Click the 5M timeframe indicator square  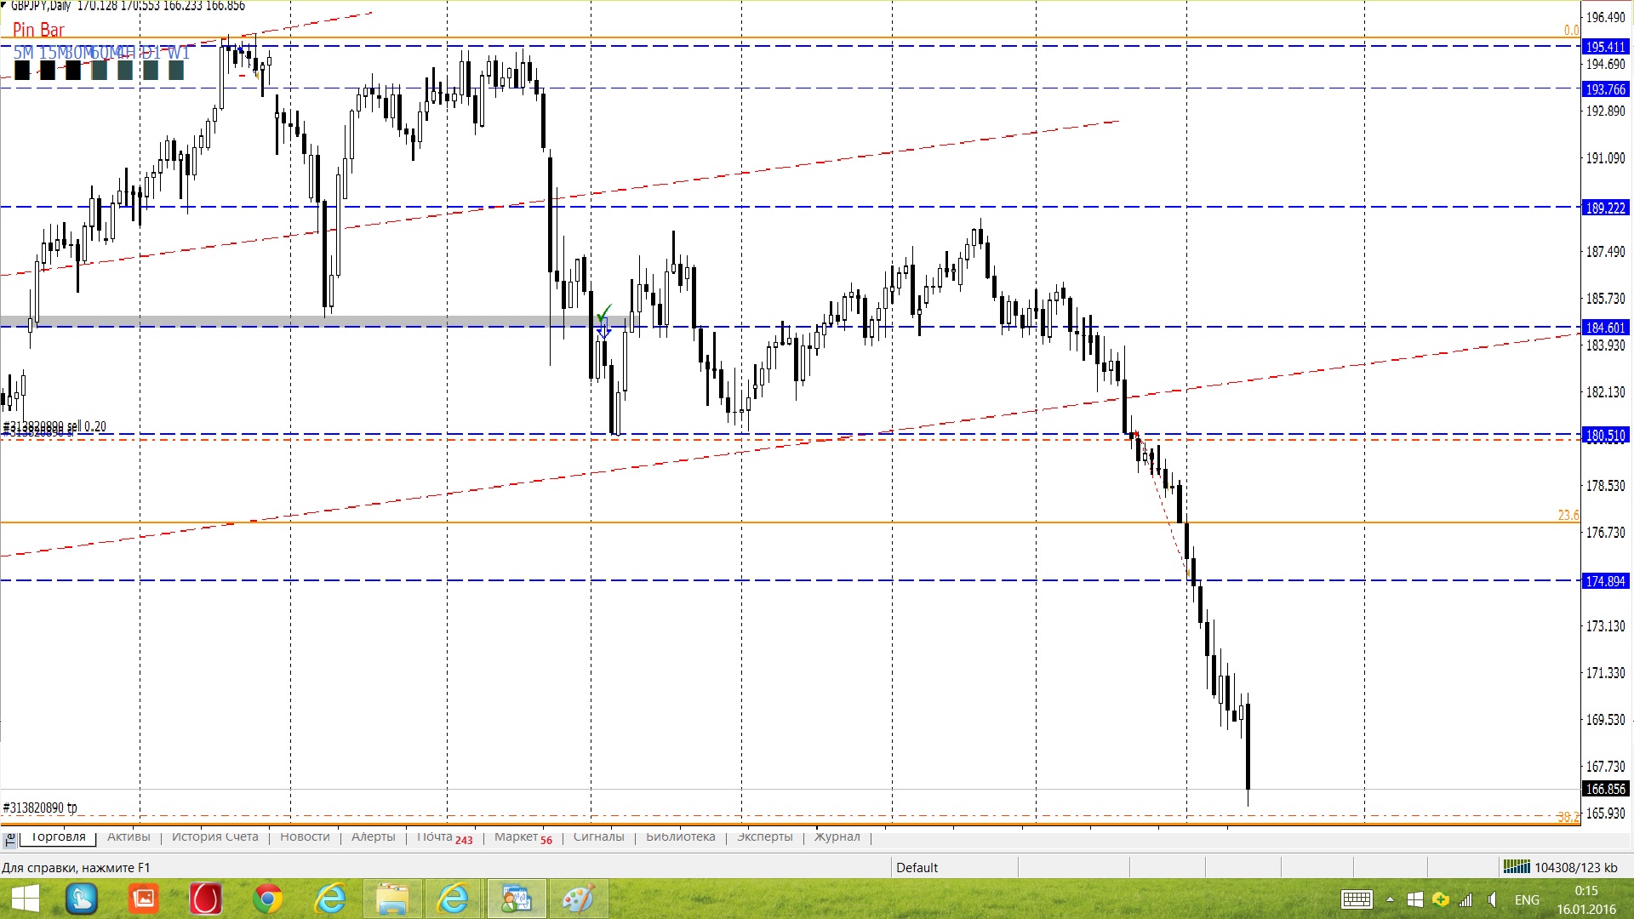(22, 71)
